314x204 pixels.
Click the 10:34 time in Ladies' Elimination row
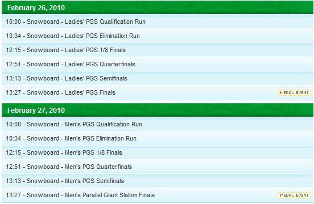coord(13,36)
